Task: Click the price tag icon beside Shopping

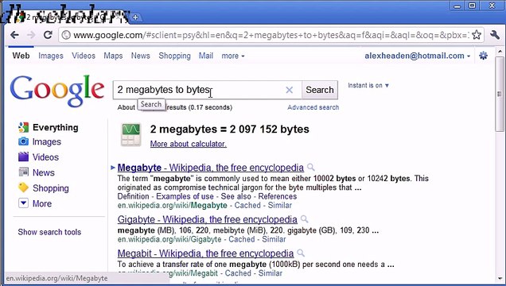Action: coord(23,187)
